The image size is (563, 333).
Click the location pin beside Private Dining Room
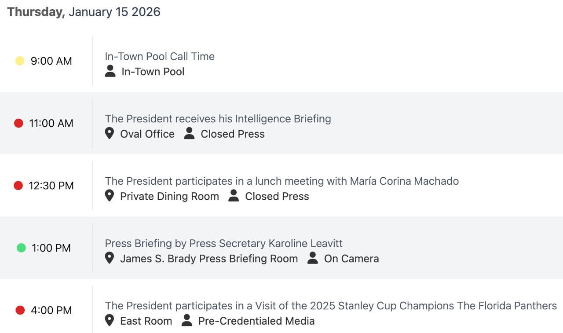110,196
